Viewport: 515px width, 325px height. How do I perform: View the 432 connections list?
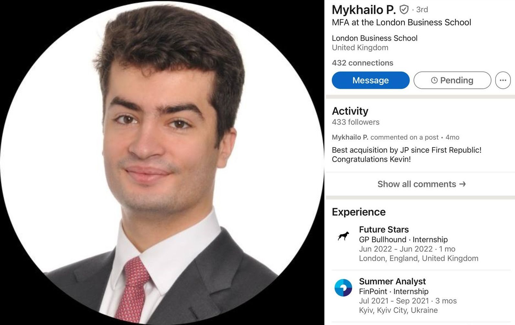point(363,63)
